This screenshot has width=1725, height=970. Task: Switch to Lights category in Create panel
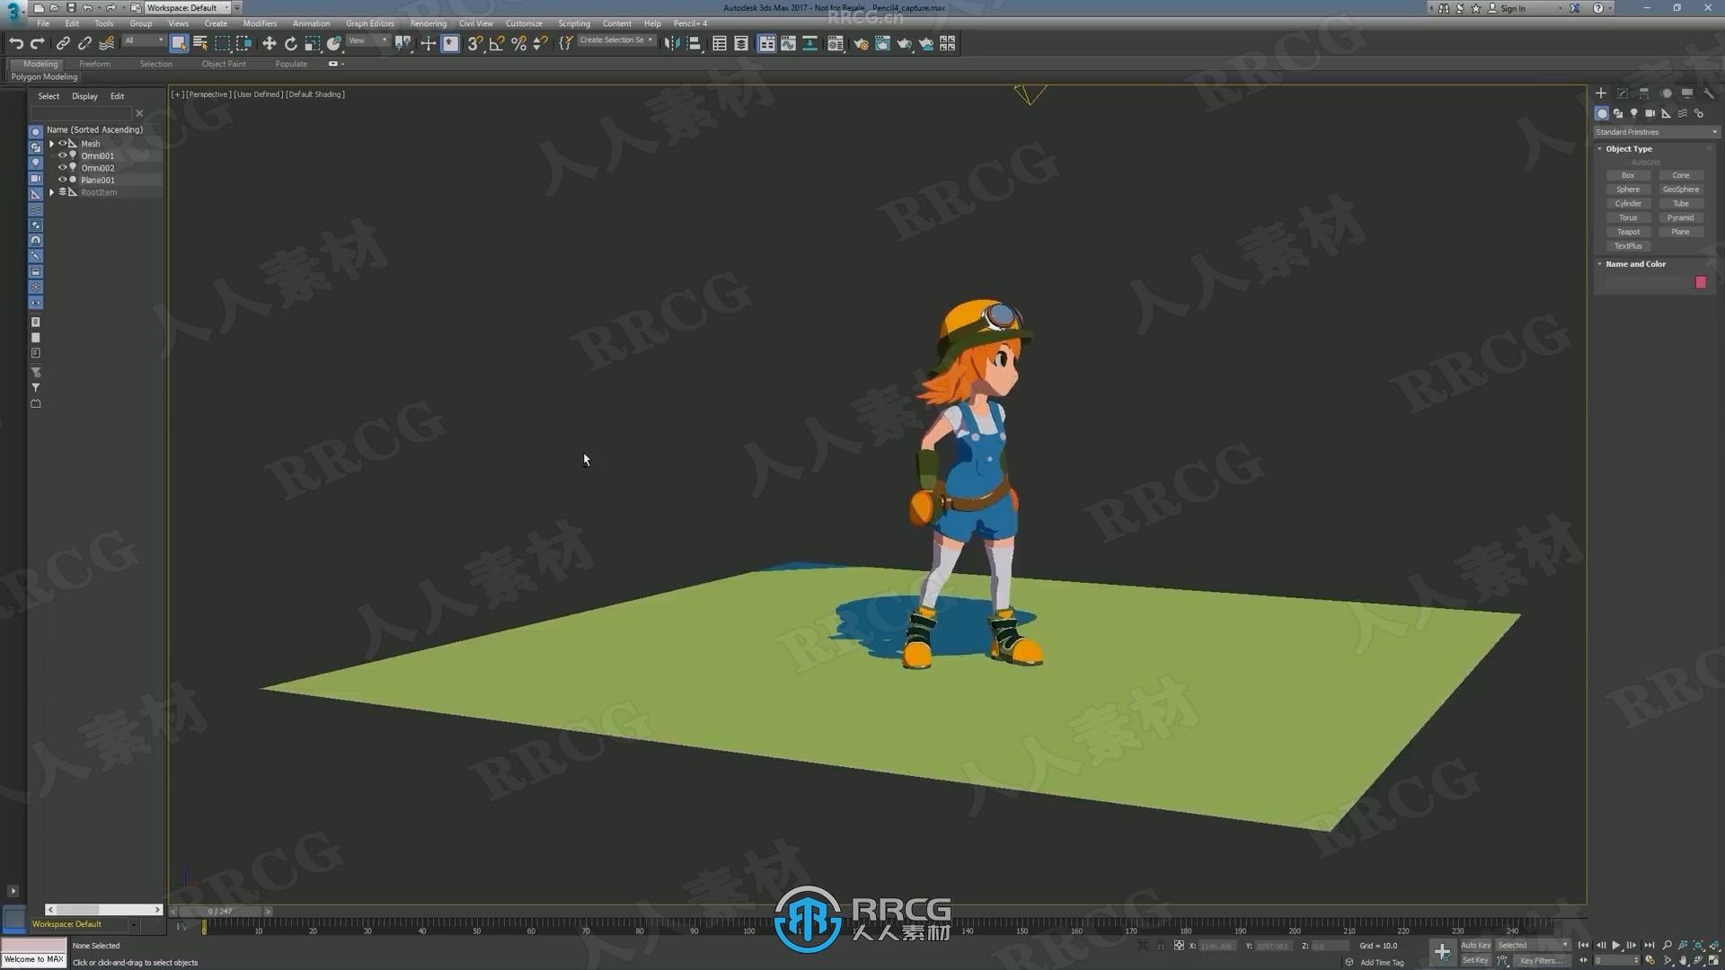1634,113
